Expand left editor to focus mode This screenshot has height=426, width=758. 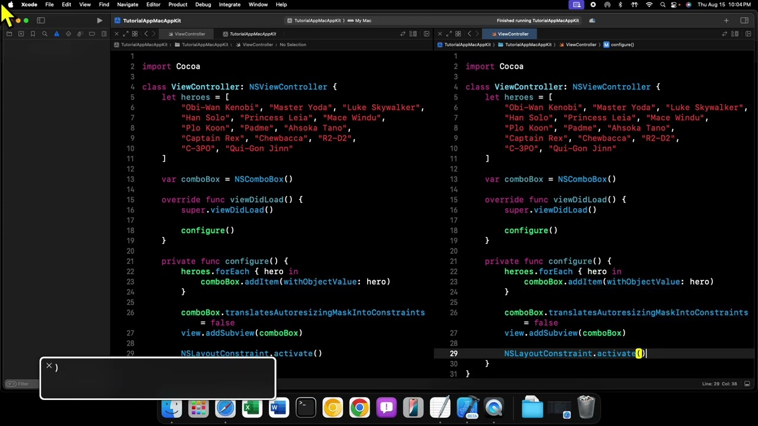click(125, 34)
